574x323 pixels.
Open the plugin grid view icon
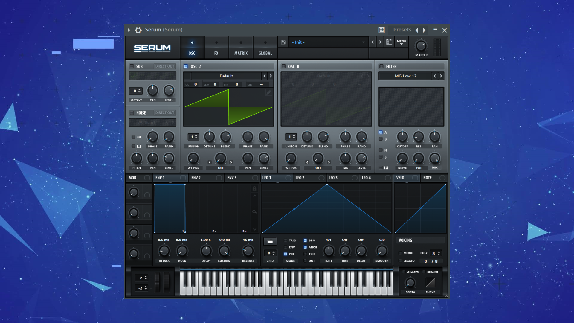(381, 30)
